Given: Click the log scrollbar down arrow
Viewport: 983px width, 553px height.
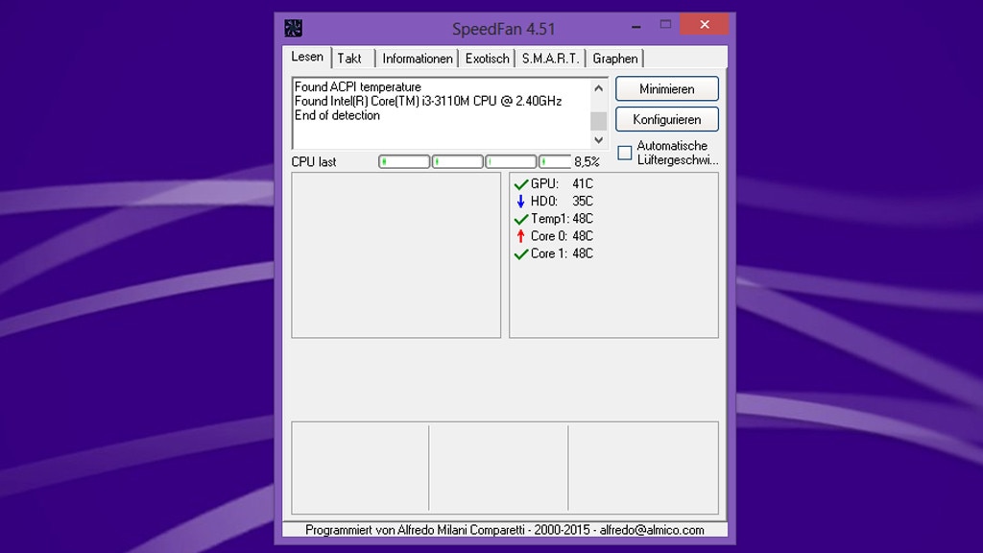Looking at the screenshot, I should click(599, 140).
